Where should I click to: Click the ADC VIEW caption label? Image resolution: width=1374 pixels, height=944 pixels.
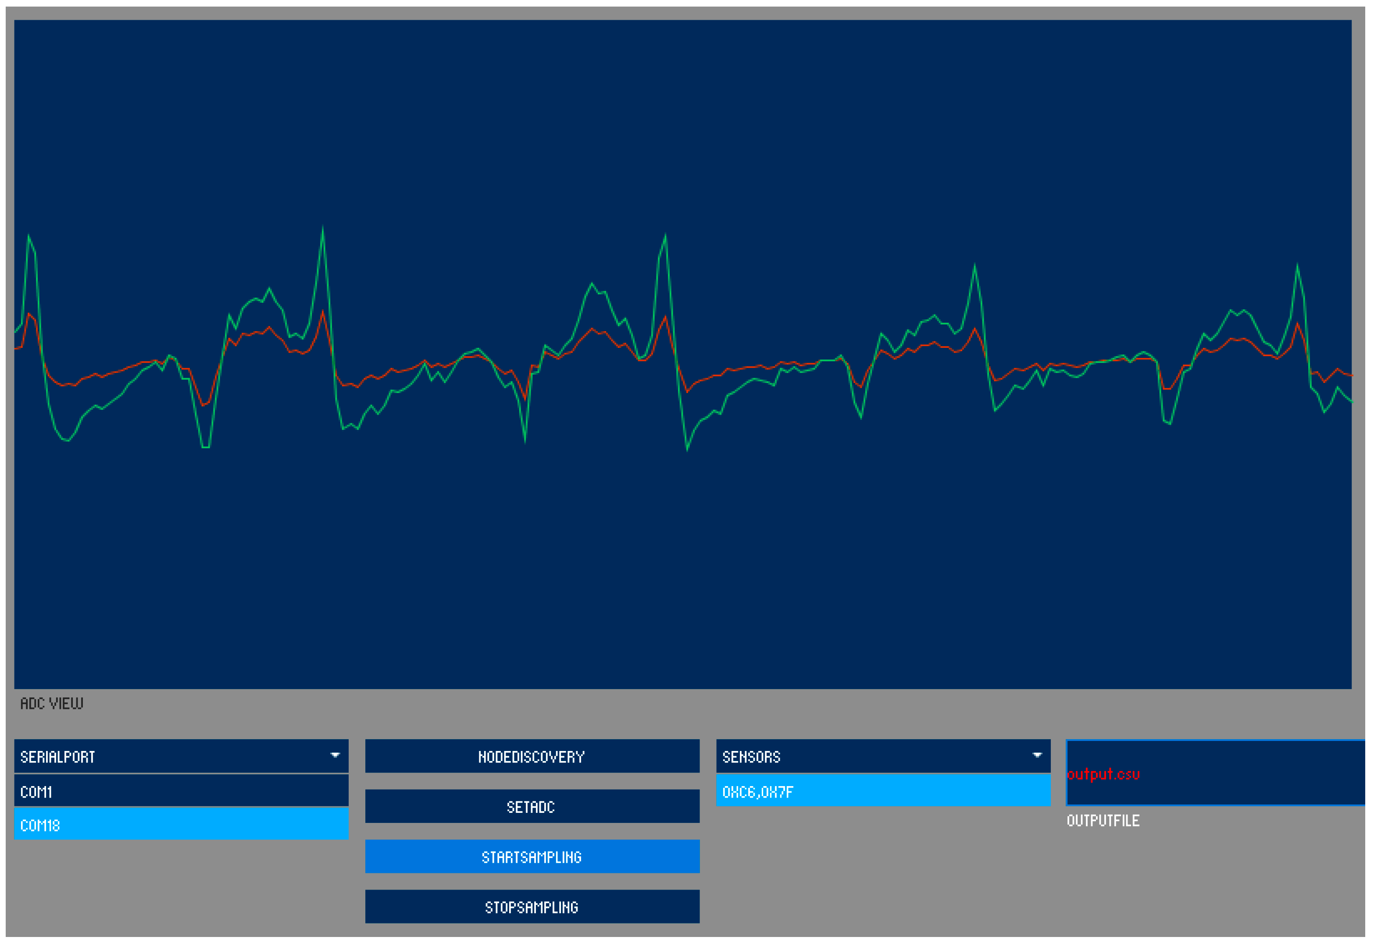[x=51, y=703]
